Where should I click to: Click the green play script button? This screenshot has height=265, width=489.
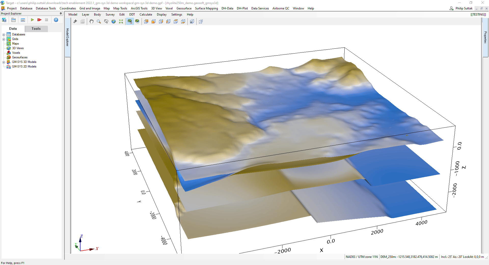[32, 20]
